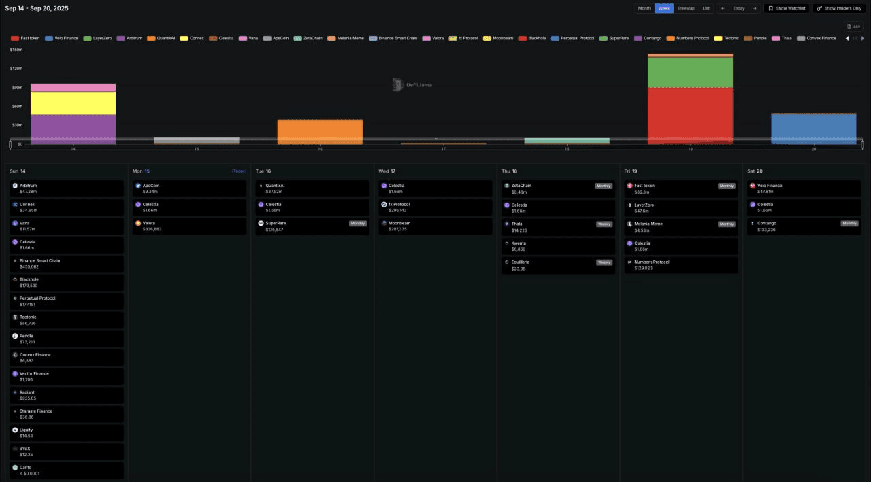Click the ApeCoin icon in Monday column
The height and width of the screenshot is (482, 871).
coord(138,186)
